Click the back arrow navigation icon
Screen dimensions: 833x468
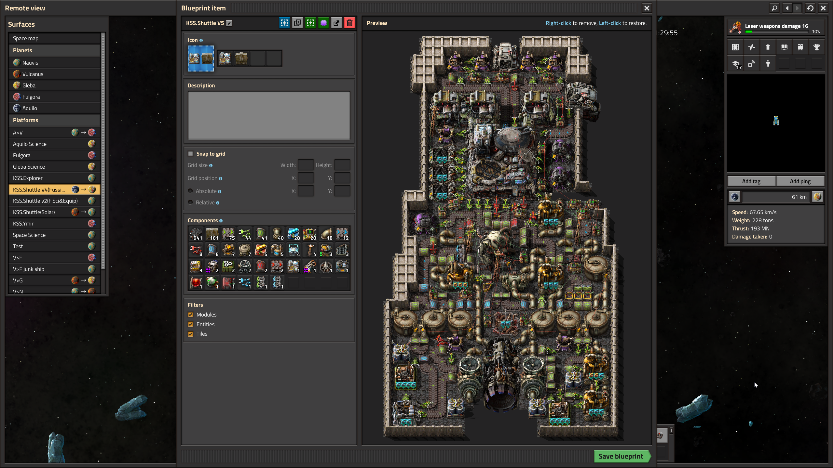[787, 8]
